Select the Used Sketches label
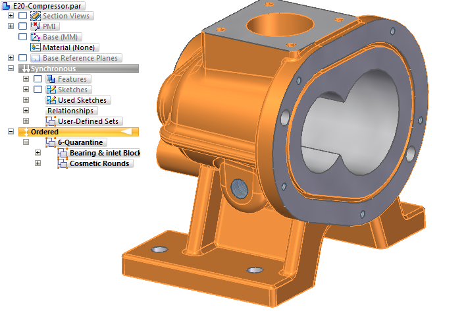 click(82, 100)
